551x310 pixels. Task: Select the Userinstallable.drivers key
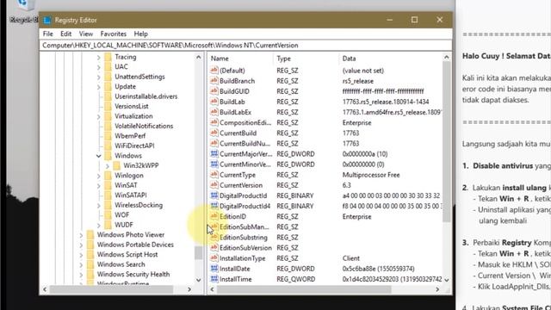(145, 96)
